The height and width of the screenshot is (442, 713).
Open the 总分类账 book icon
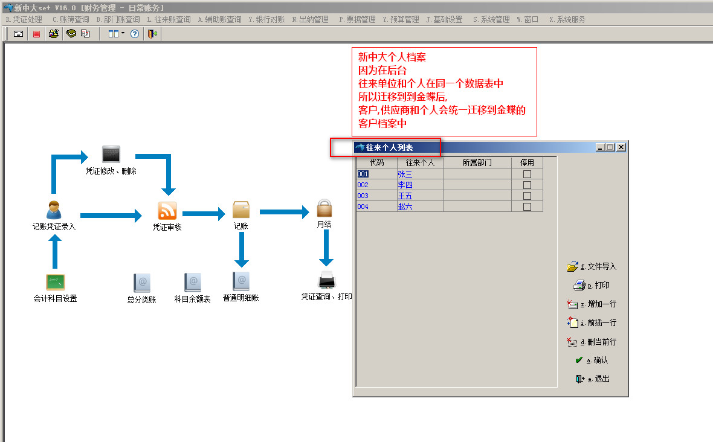[x=141, y=283]
